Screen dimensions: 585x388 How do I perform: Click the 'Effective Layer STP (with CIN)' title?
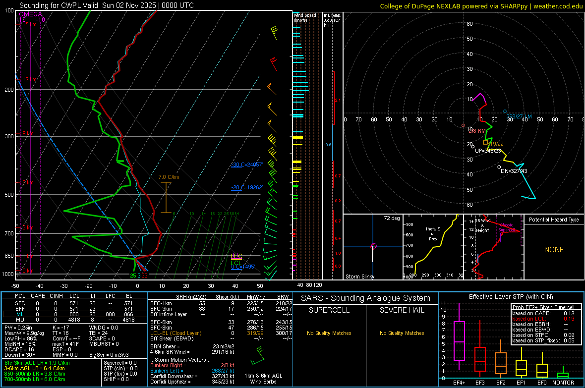tap(511, 297)
